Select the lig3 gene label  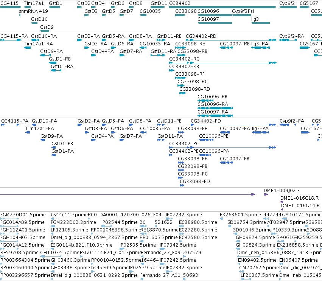255,19
